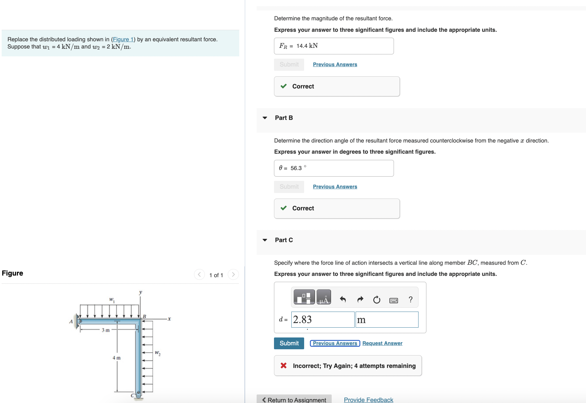Open Provide Feedback link
This screenshot has height=403, width=586.
point(369,400)
